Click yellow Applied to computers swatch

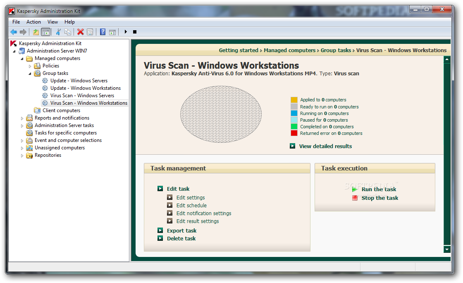(x=294, y=100)
